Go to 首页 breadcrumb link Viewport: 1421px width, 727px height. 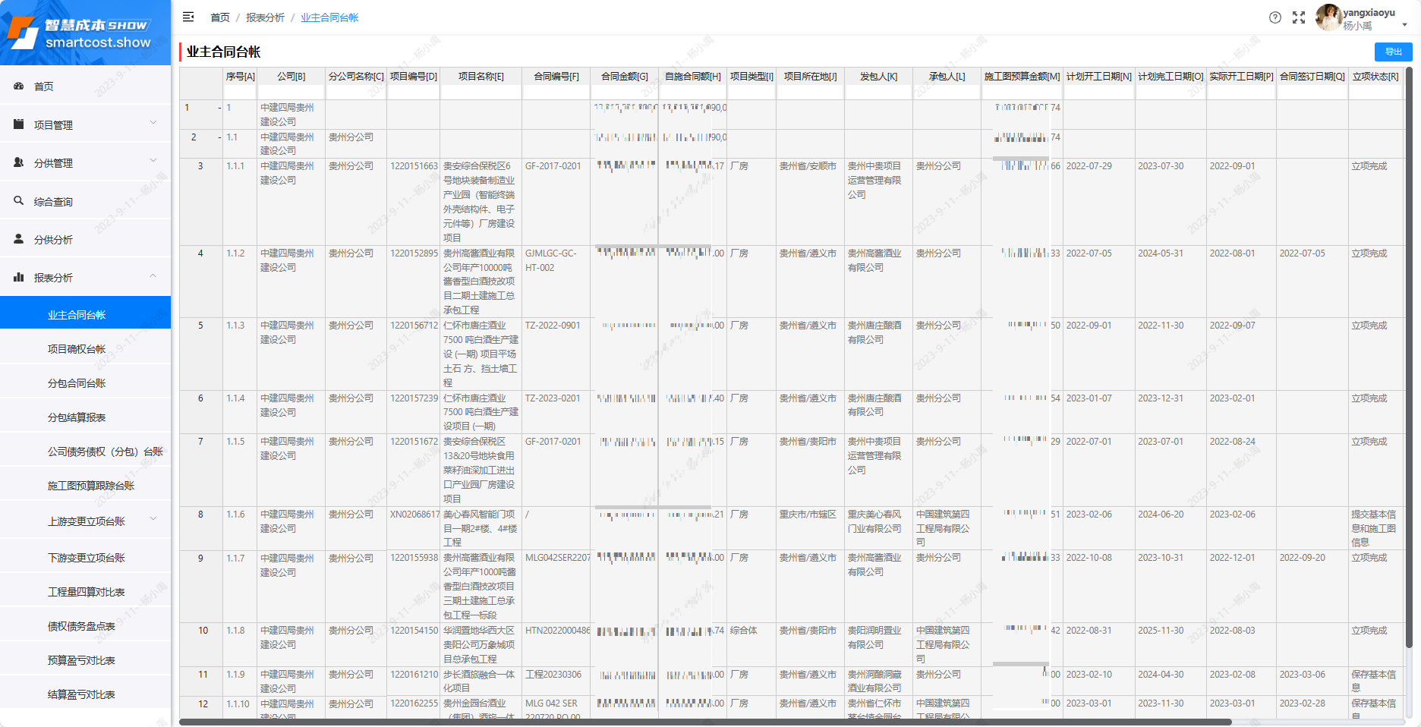point(219,17)
